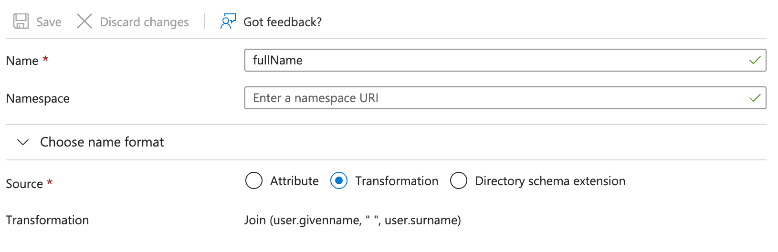Click the Attribute option label
Image resolution: width=778 pixels, height=252 pixels.
click(x=294, y=181)
